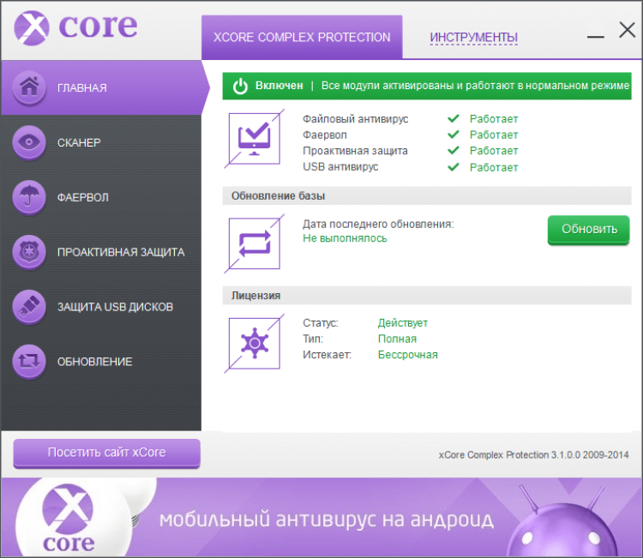Click the circular arrows icon for ОБНОВЛЕНИЕ
The height and width of the screenshot is (558, 643).
tap(29, 362)
